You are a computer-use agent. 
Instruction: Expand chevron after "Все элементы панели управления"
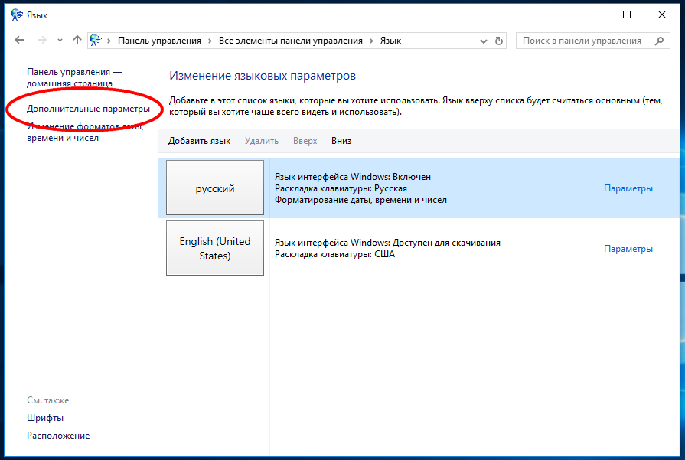(x=371, y=41)
